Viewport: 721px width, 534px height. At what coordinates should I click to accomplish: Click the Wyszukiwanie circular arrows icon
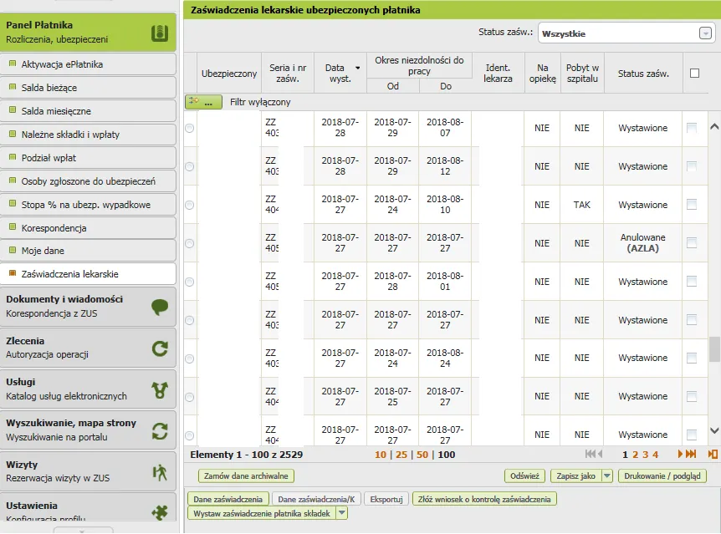tap(160, 430)
